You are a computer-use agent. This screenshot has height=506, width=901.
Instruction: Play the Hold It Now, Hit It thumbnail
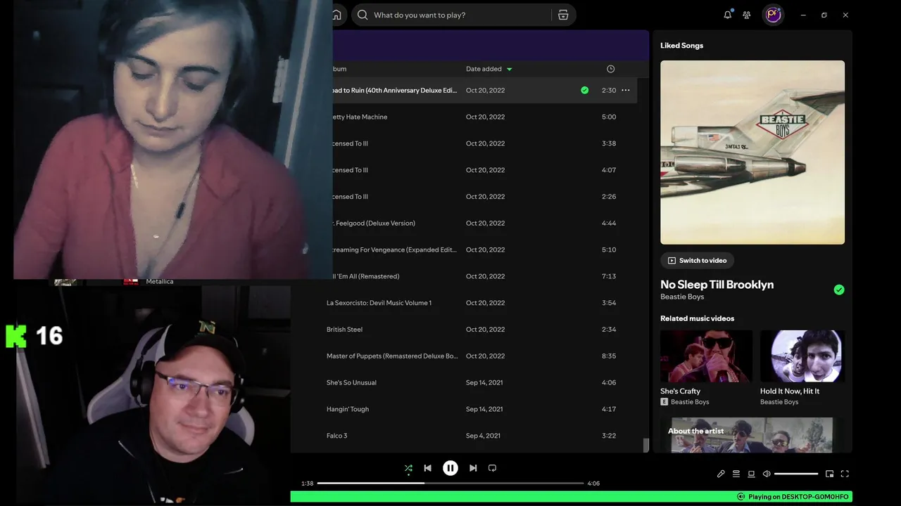pyautogui.click(x=802, y=356)
